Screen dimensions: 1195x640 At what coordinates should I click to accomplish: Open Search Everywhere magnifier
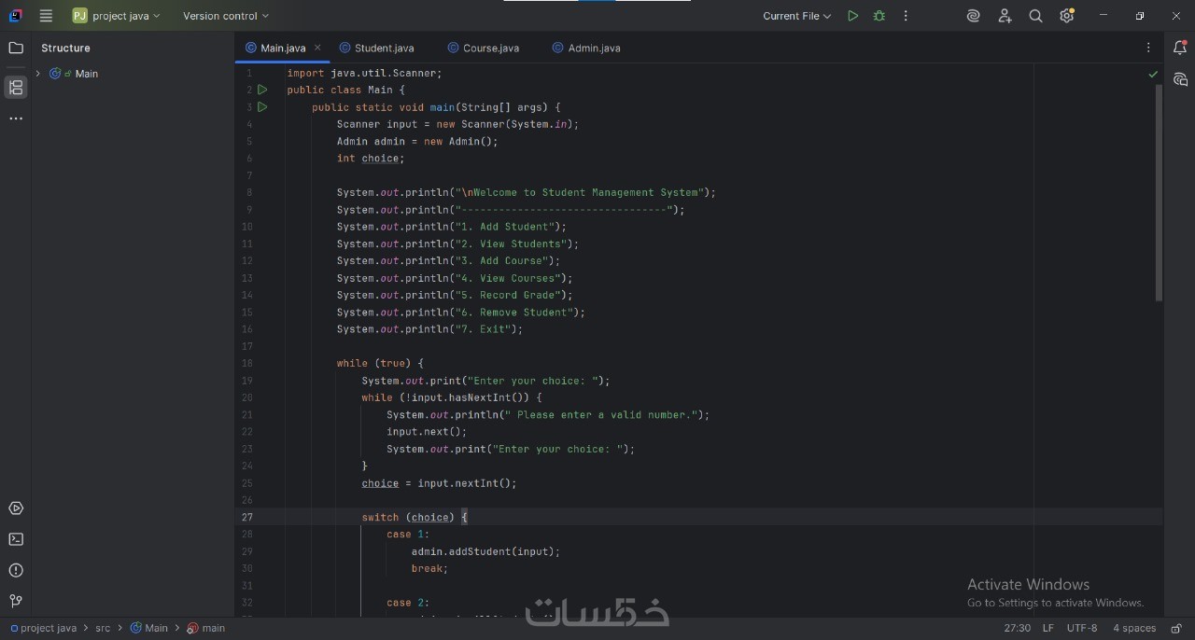(x=1035, y=16)
